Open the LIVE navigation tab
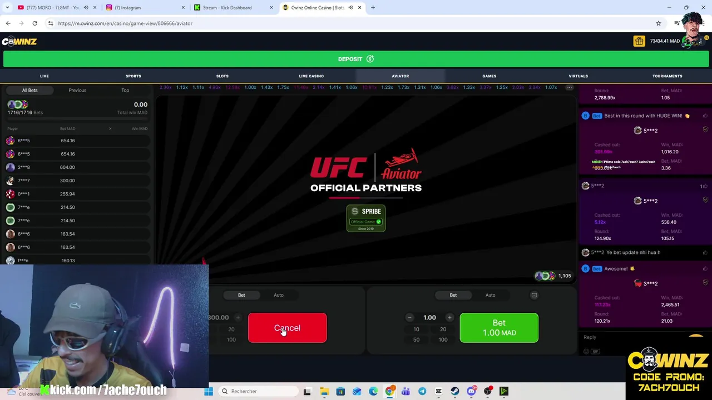 44,76
